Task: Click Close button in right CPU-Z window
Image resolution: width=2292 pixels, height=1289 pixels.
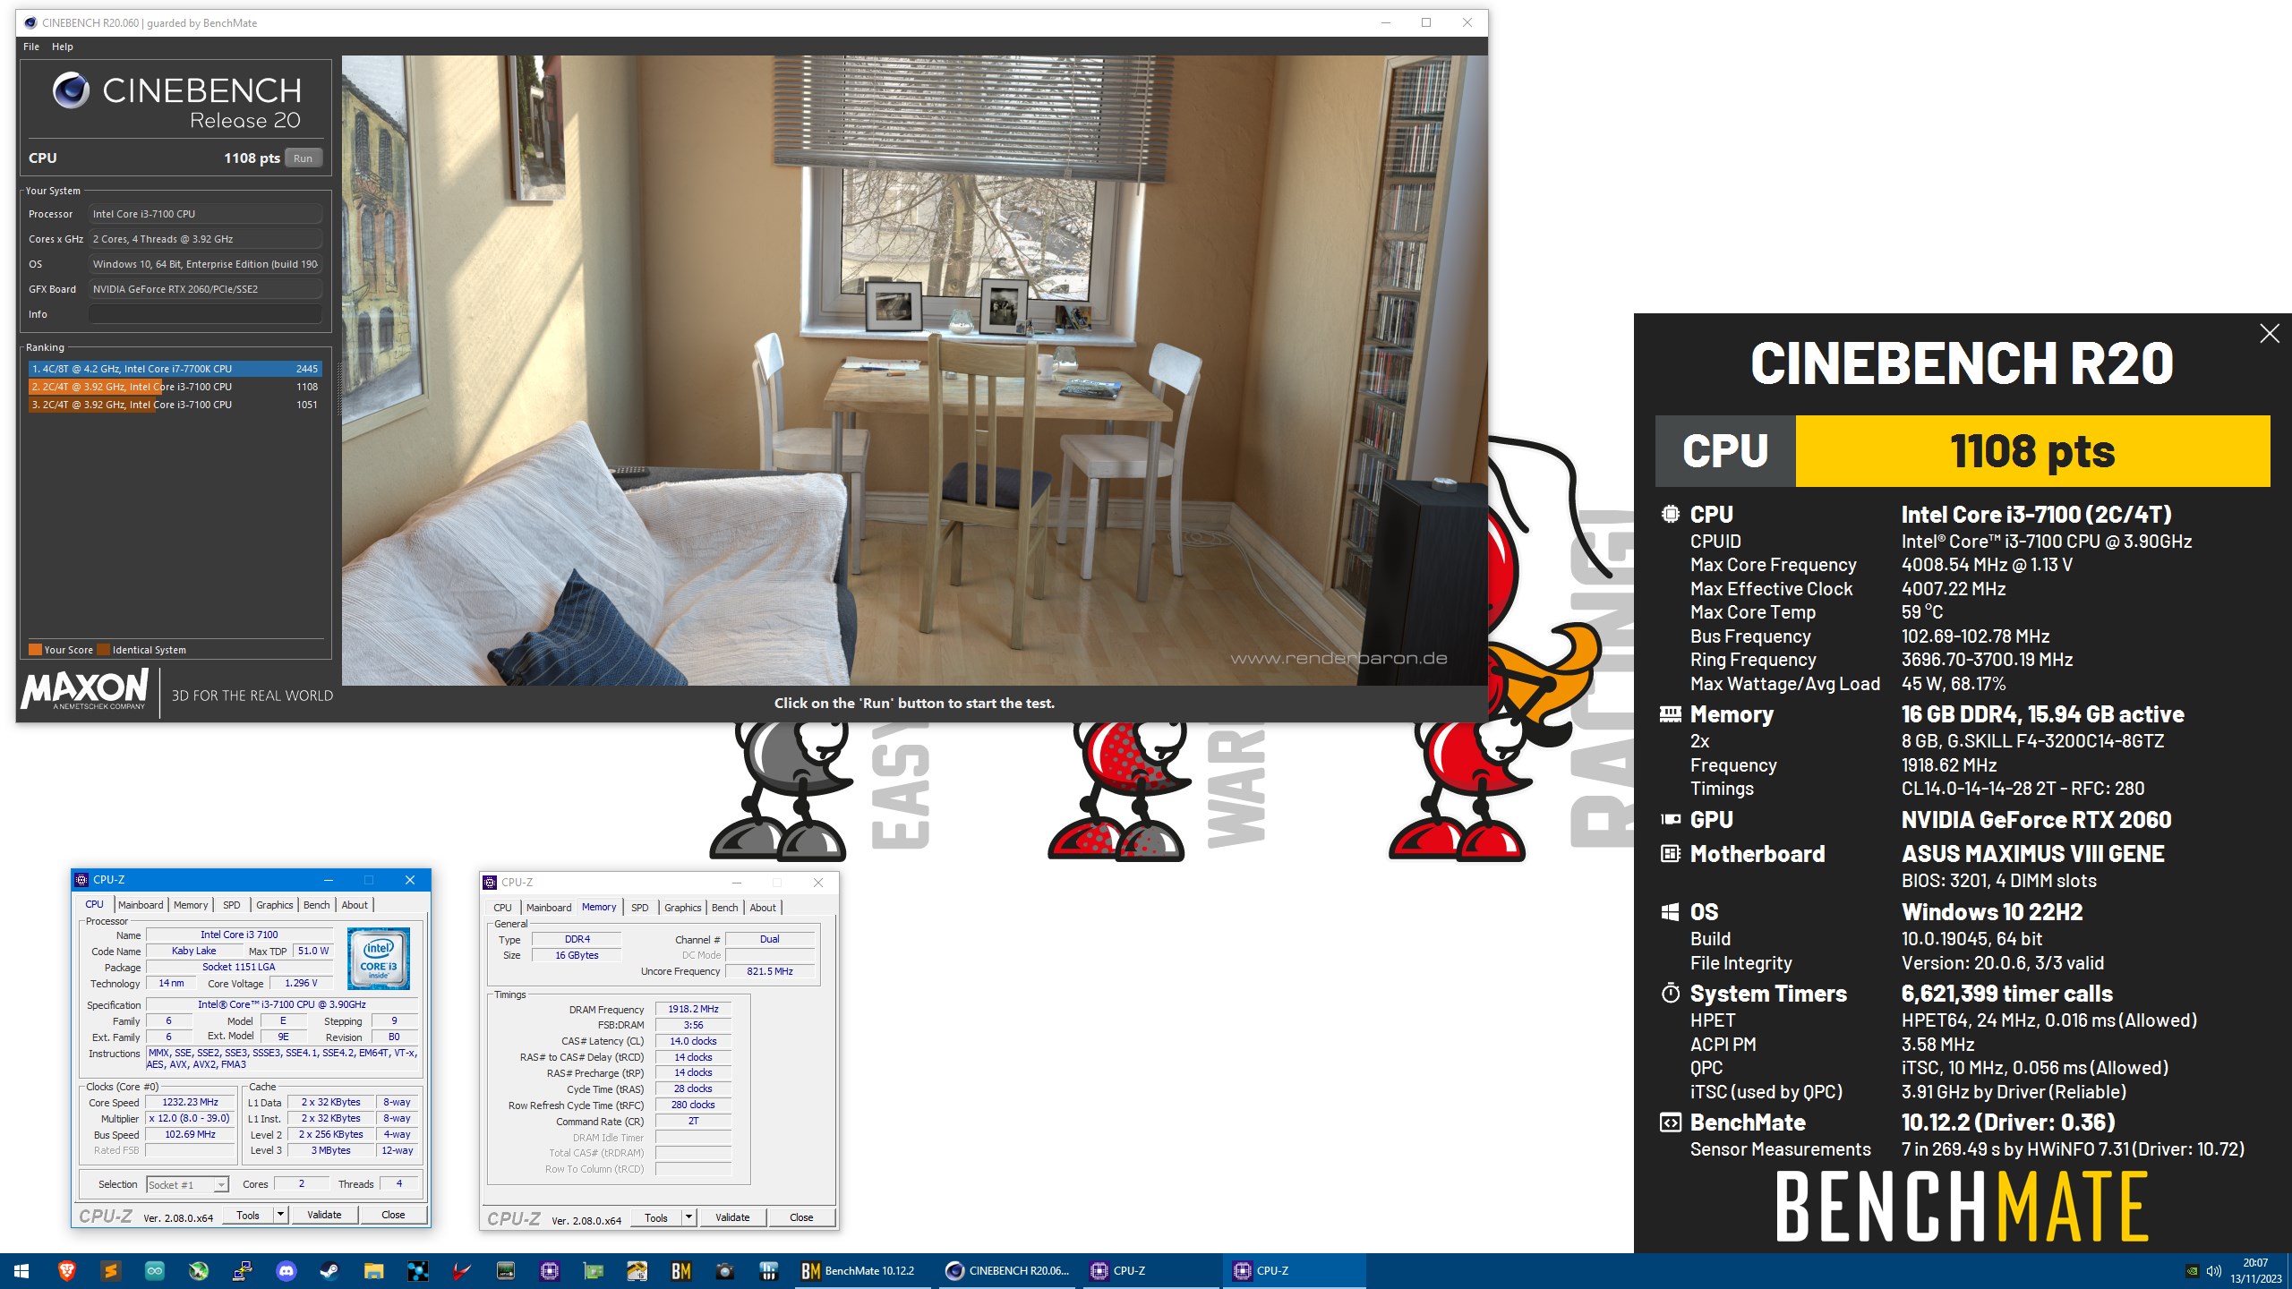Action: coord(801,1217)
